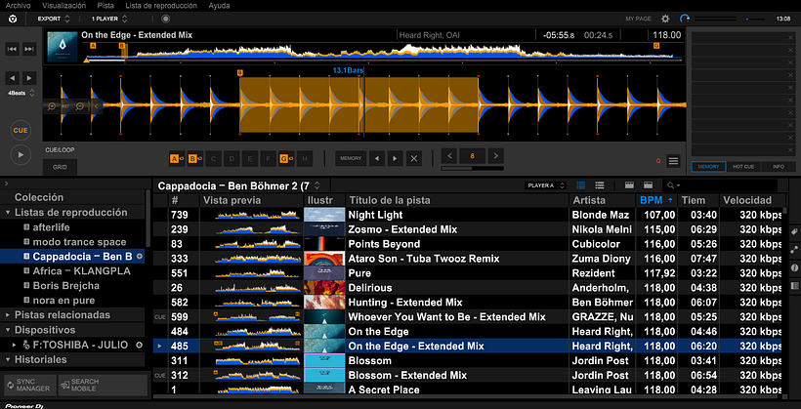Click the MY PAGE link
The width and height of the screenshot is (801, 409).
(x=637, y=19)
